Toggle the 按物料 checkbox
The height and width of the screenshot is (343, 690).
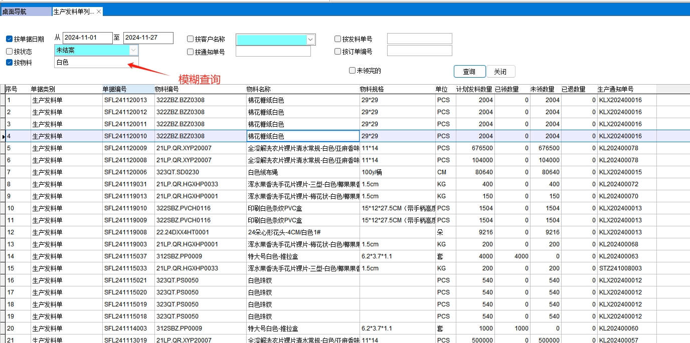10,63
